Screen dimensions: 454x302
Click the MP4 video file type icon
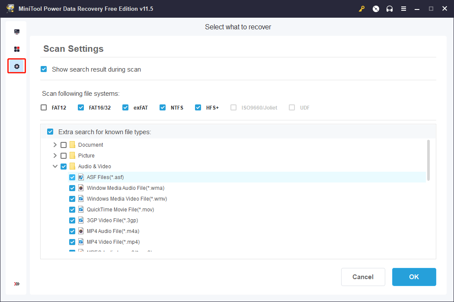coord(81,242)
